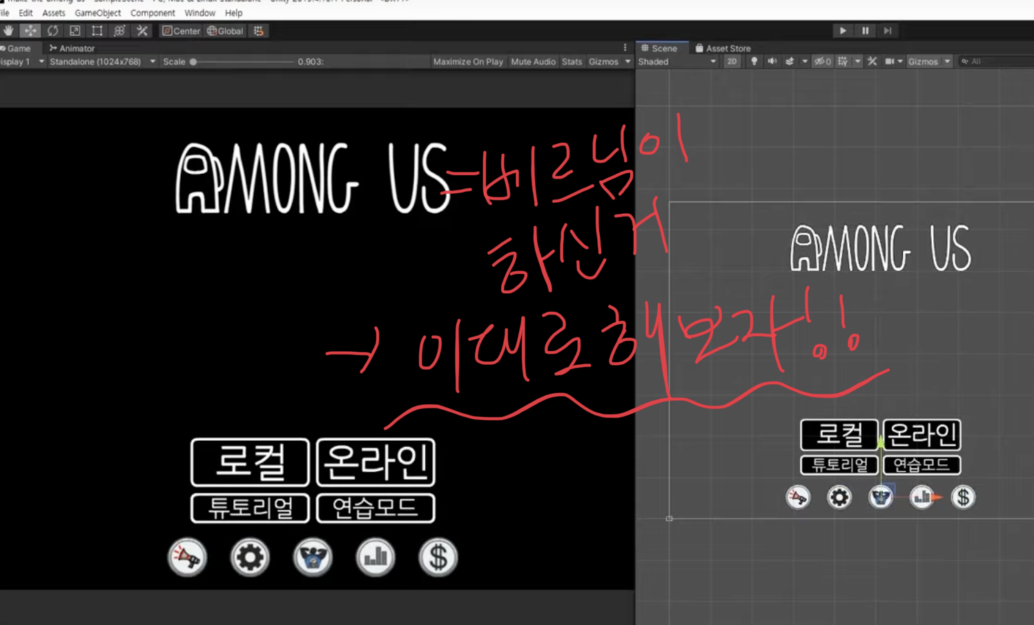Select the combined Transform tool
This screenshot has height=625, width=1034.
[119, 30]
